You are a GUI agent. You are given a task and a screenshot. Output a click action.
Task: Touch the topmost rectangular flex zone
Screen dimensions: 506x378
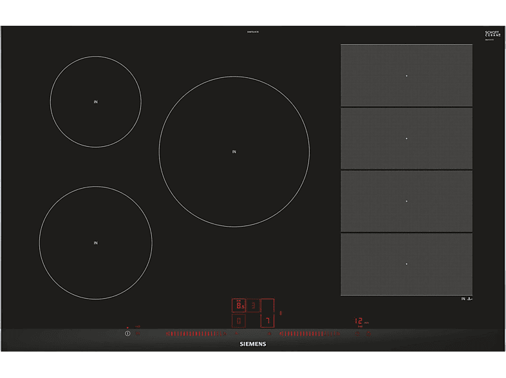[x=406, y=75]
